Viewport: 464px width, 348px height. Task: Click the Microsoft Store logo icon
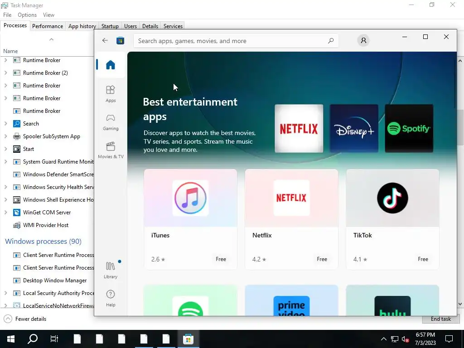[120, 40]
